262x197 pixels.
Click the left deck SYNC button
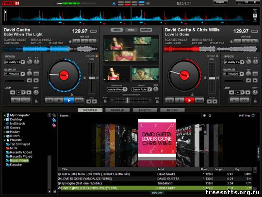79,100
